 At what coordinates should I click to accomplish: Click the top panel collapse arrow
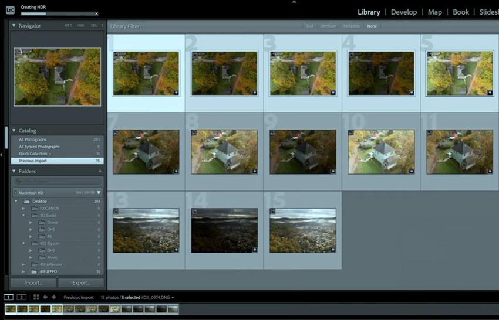click(294, 2)
